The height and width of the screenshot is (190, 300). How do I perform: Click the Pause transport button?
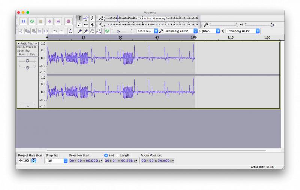pos(23,21)
